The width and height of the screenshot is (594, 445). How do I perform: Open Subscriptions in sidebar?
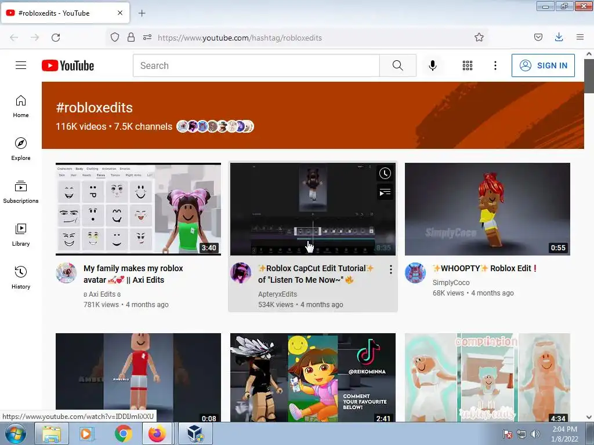21,192
